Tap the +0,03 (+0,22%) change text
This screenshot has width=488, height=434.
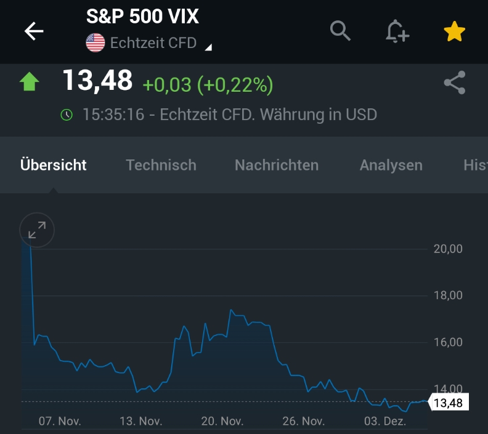208,84
